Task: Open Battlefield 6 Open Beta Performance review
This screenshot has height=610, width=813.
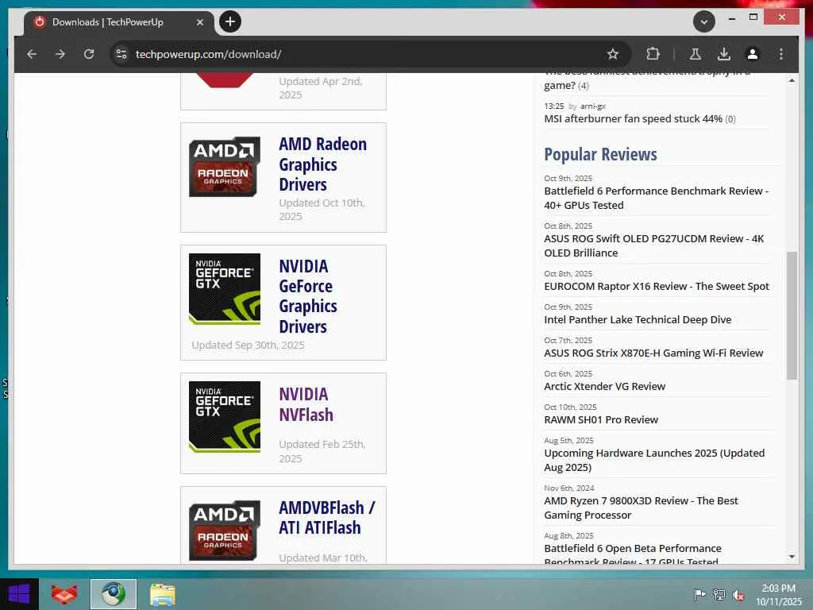Action: tap(633, 554)
